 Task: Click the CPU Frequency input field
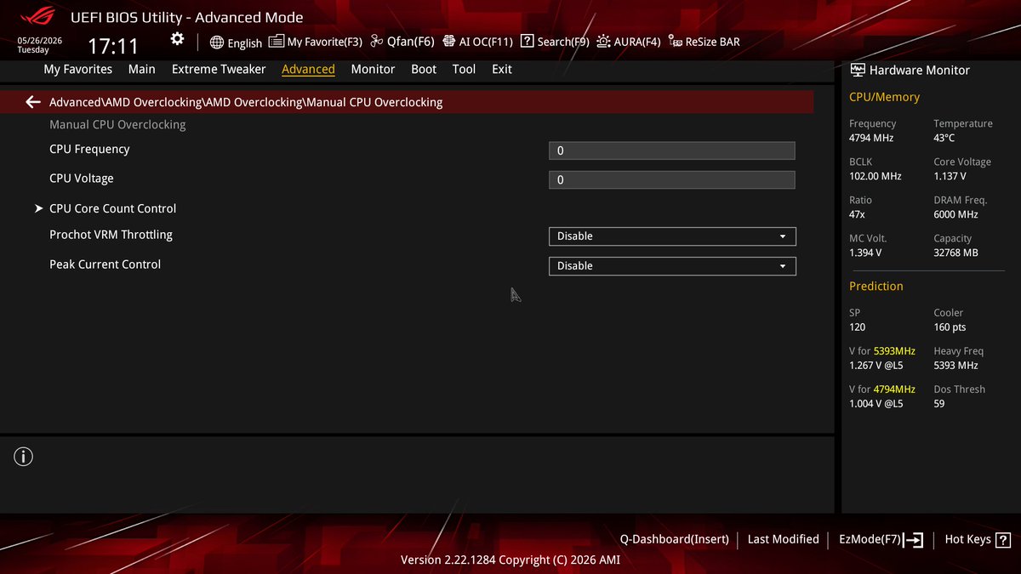pos(672,151)
